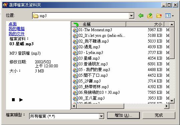180x125 pixels.
Task: Stop the audio preview
Action: coord(13,100)
